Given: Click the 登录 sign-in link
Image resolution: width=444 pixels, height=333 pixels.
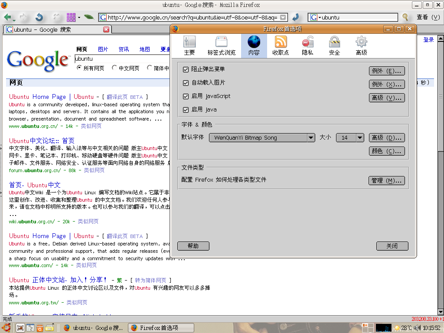Looking at the screenshot, I should point(428,39).
